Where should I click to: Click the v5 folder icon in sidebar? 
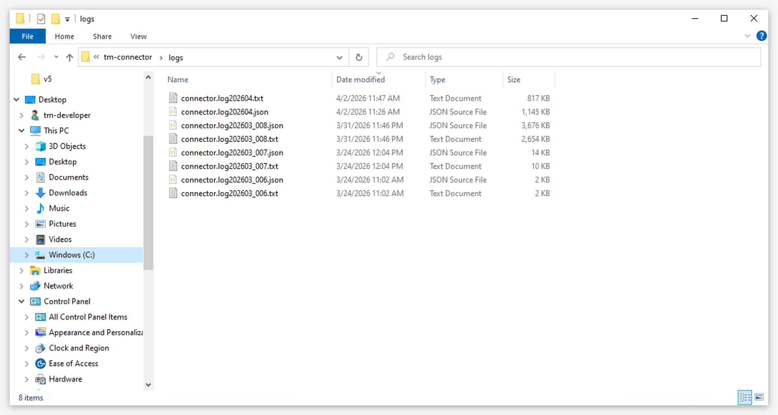[36, 79]
